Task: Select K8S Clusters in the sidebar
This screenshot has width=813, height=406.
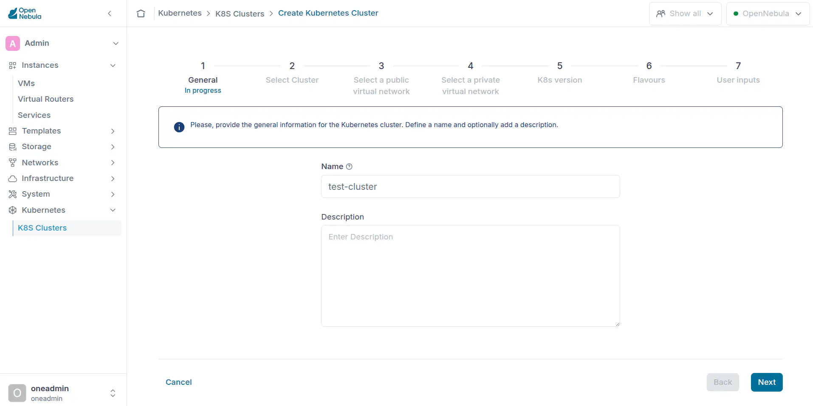Action: [x=67, y=228]
